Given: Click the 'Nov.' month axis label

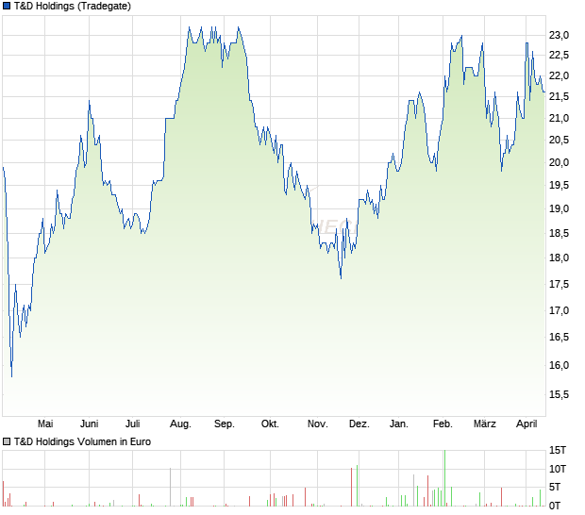Looking at the screenshot, I should pos(317,424).
